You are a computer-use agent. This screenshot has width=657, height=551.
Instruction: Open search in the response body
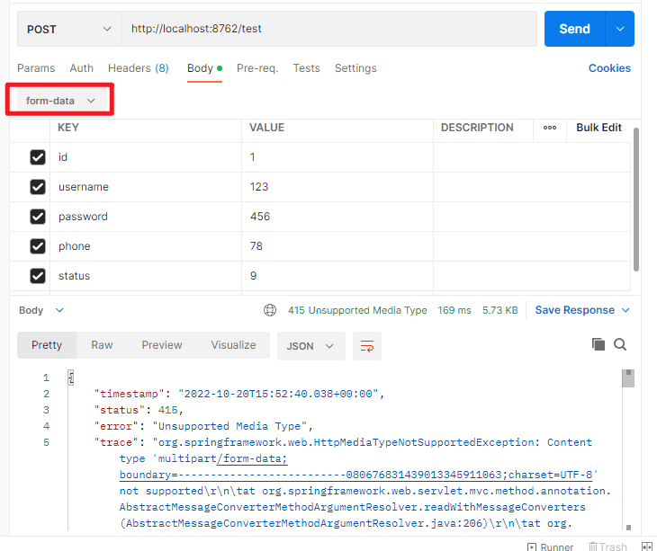(620, 344)
